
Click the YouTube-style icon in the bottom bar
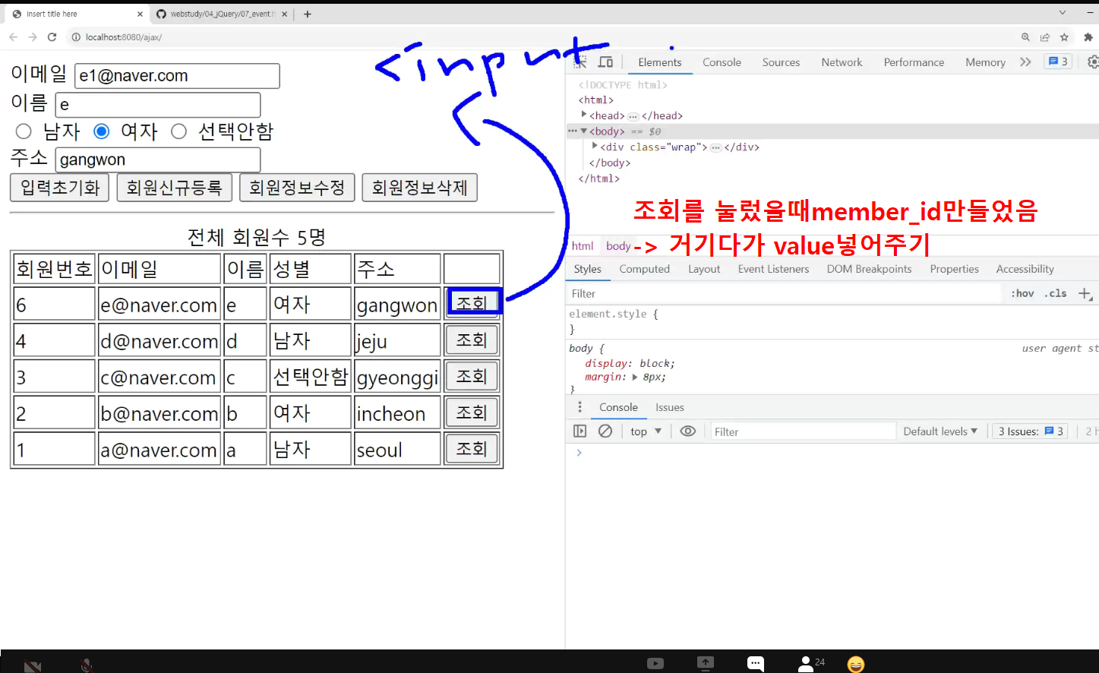pyautogui.click(x=655, y=663)
